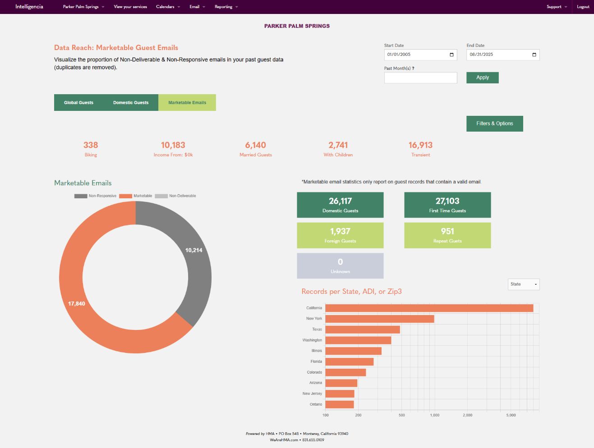Click the Past Month(s) help question mark
This screenshot has height=448, width=594.
[x=413, y=69]
